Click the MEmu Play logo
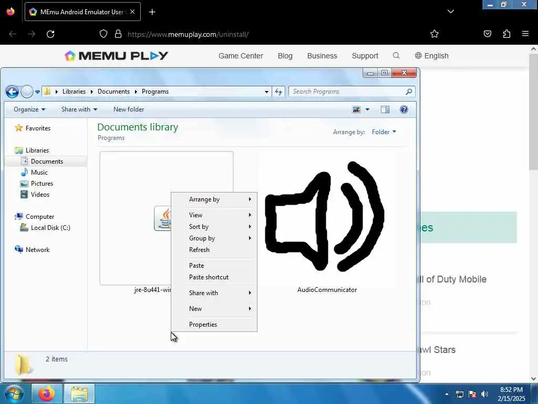 [x=116, y=56]
